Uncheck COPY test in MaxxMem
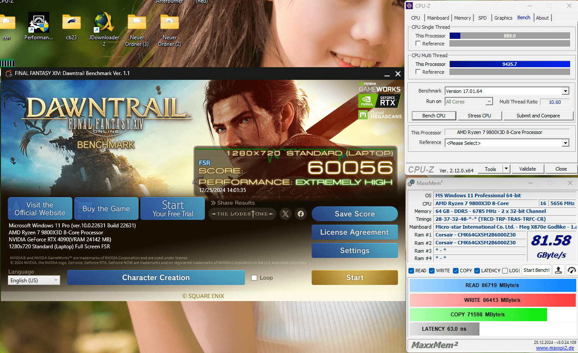Screen dimensions: 578x353 (456, 271)
